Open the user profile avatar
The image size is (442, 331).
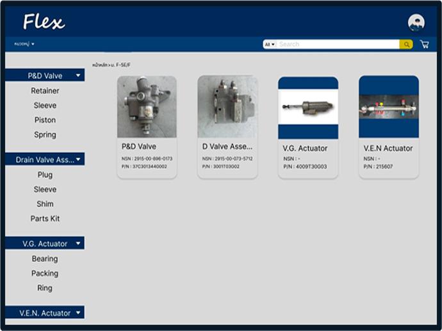pos(416,22)
